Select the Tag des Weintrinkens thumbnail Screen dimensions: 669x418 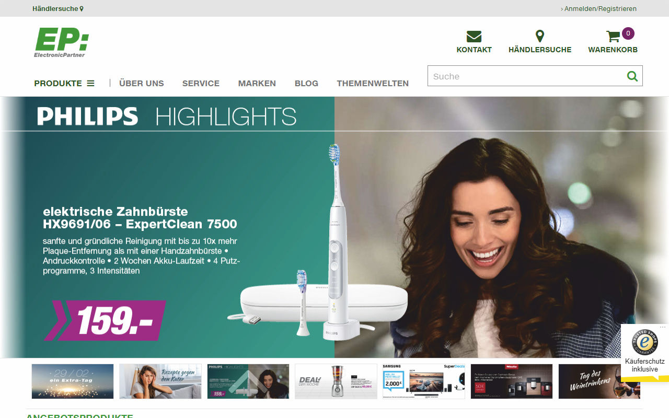click(x=599, y=381)
